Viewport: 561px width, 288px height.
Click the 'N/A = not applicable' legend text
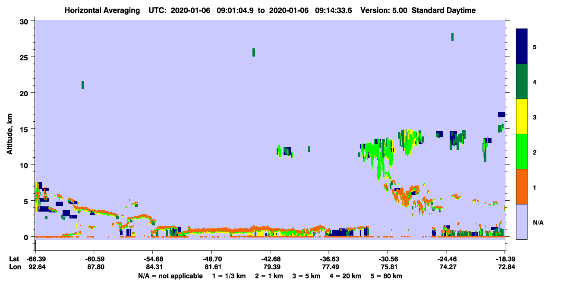point(170,276)
